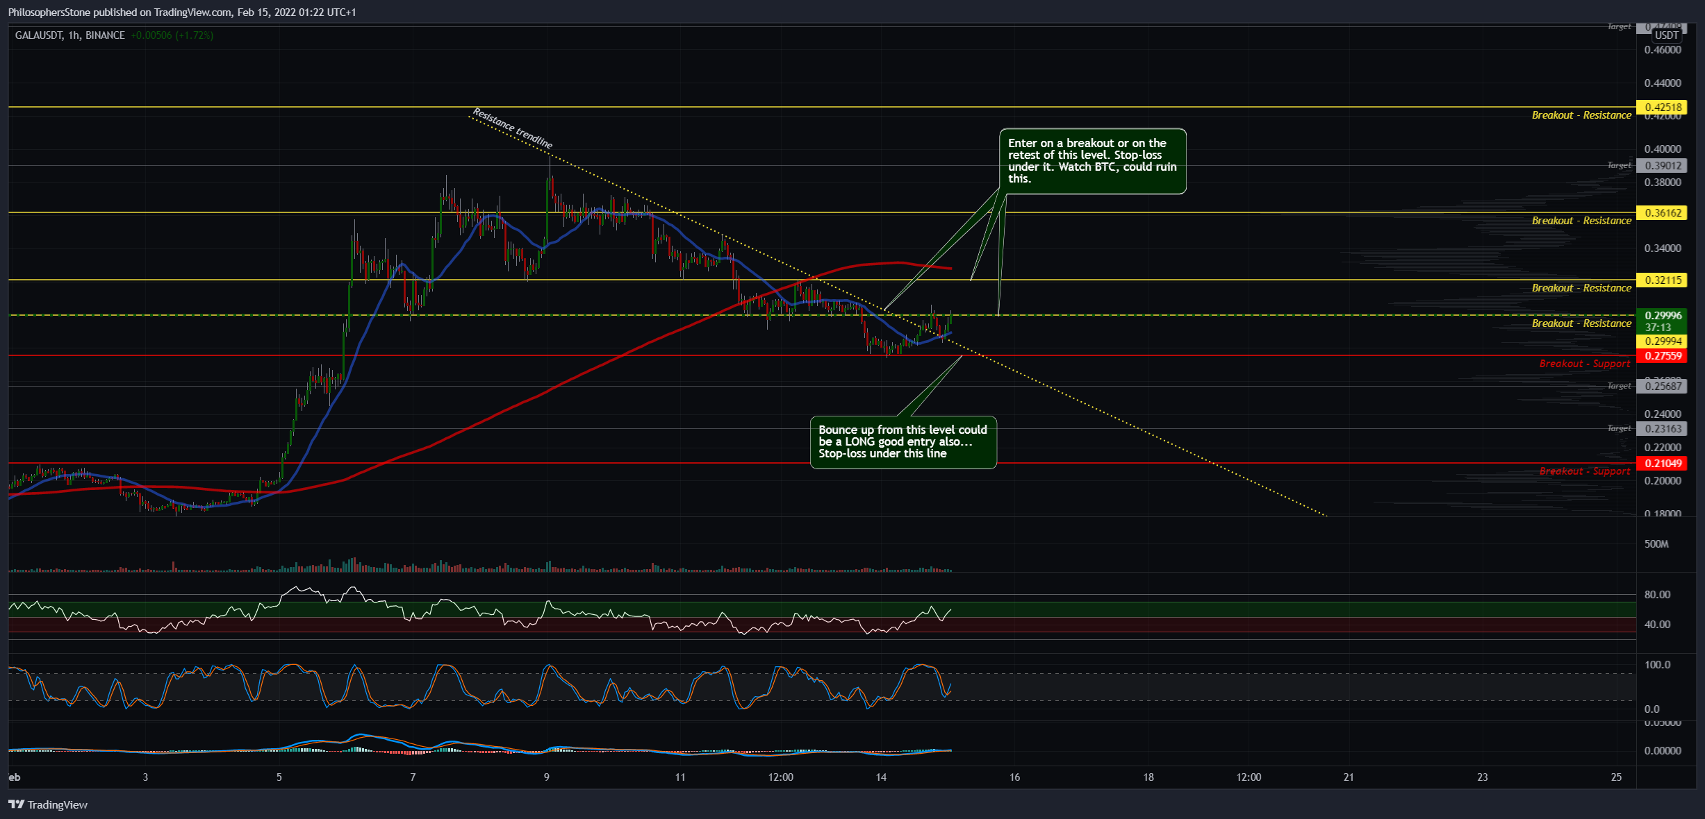Click date 9 on the time axis
This screenshot has width=1705, height=819.
[547, 777]
